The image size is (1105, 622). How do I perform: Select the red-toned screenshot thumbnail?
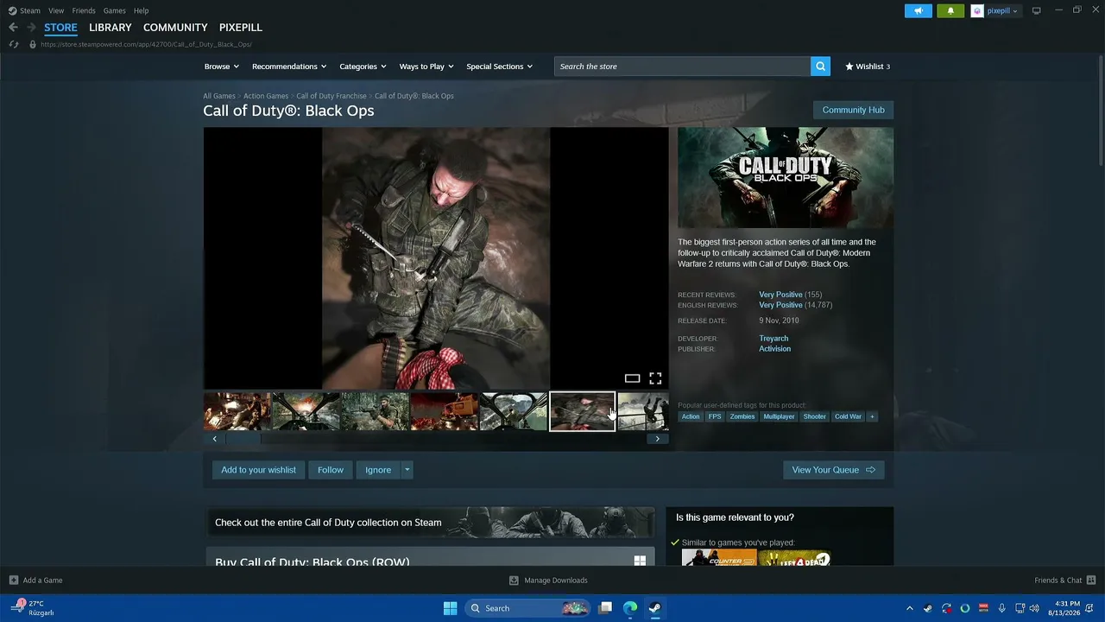pyautogui.click(x=444, y=411)
